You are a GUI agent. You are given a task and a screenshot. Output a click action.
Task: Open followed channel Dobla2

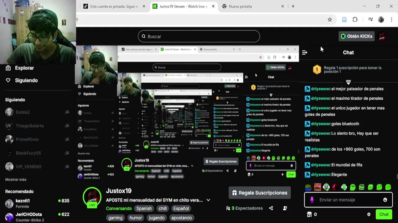tap(37, 112)
